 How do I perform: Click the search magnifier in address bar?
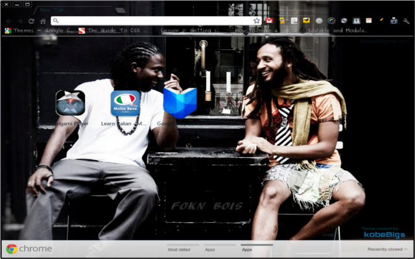pyautogui.click(x=56, y=21)
